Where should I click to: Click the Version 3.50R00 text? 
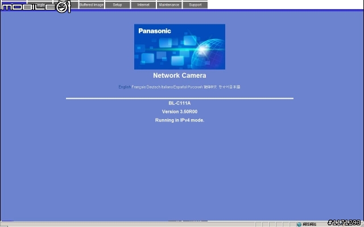[180, 112]
